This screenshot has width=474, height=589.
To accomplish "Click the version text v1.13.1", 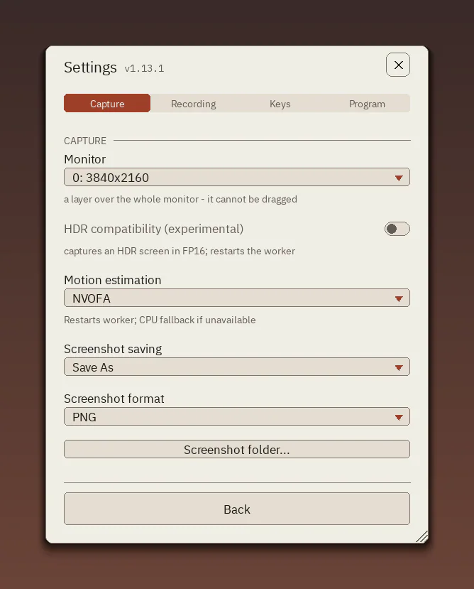I will tap(144, 68).
